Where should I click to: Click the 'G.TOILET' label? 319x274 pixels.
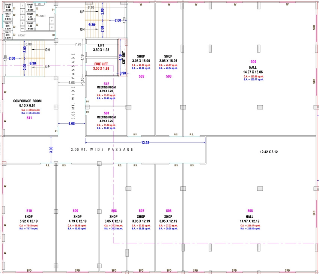pos(22,35)
